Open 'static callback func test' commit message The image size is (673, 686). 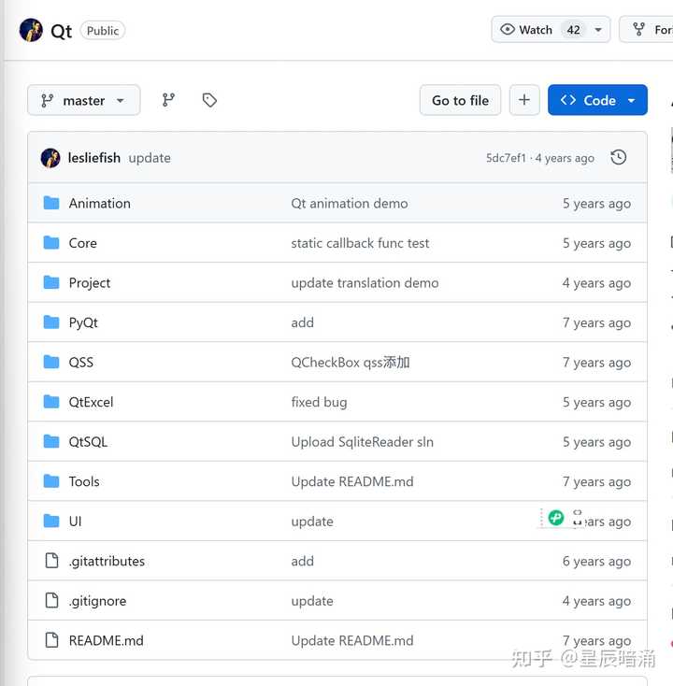pos(360,243)
